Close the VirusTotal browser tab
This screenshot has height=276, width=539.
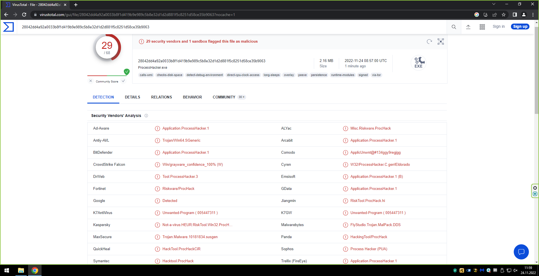(65, 5)
